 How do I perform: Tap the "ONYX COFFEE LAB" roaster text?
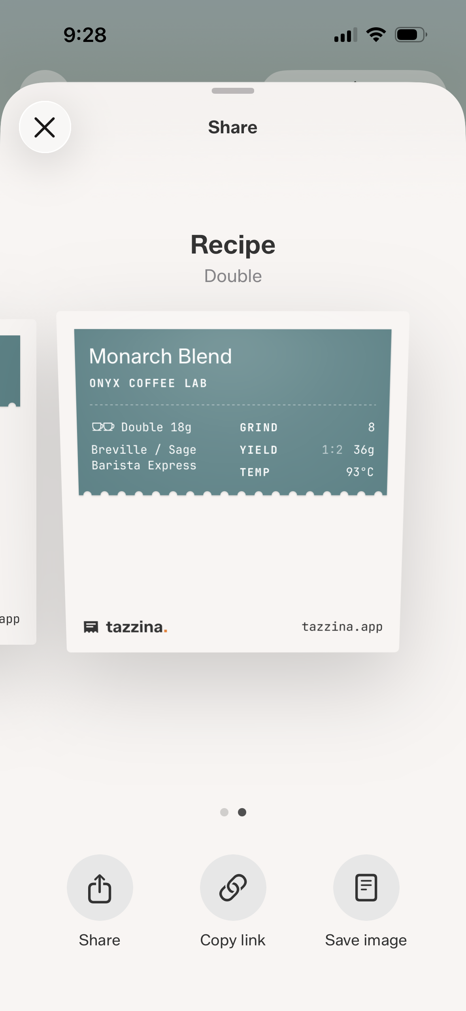click(148, 383)
